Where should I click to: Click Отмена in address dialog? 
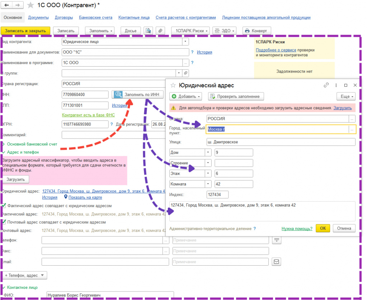coord(344,228)
